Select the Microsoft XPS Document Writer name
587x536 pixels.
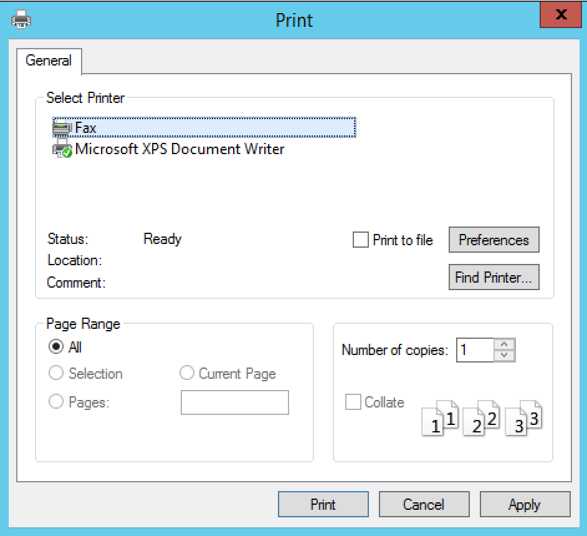pyautogui.click(x=179, y=149)
